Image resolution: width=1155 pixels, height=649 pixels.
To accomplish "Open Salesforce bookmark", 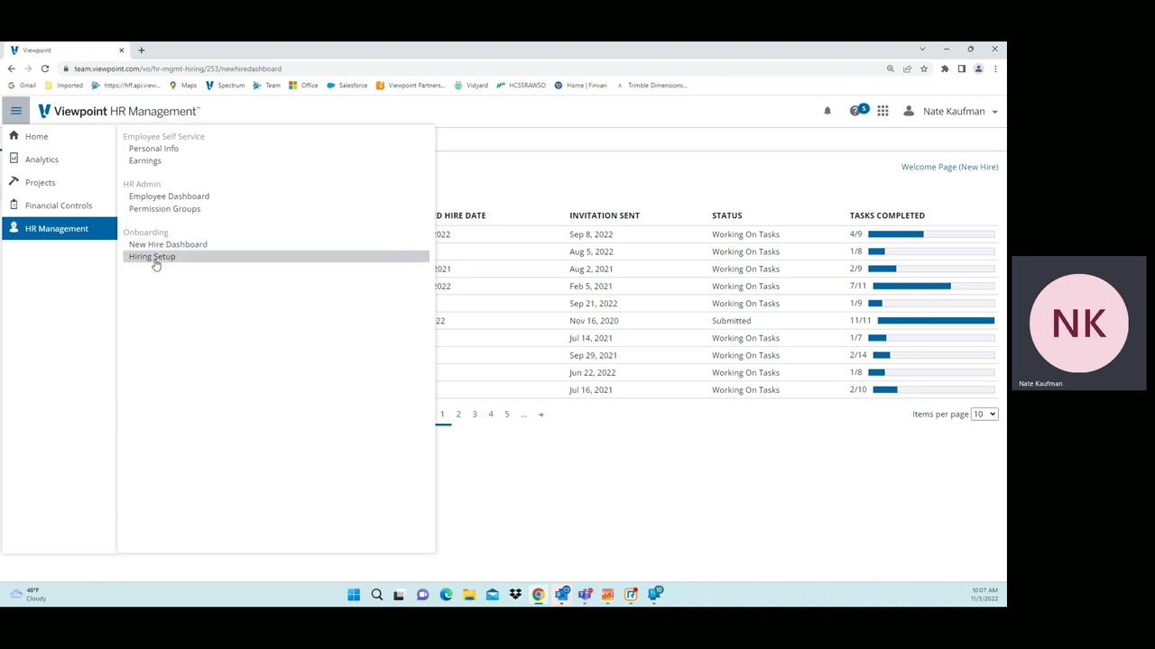I will tap(346, 86).
